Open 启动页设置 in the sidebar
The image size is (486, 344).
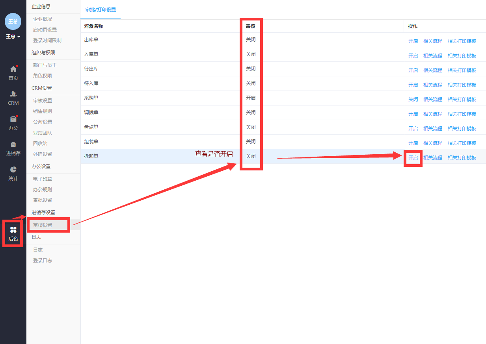[x=45, y=30]
